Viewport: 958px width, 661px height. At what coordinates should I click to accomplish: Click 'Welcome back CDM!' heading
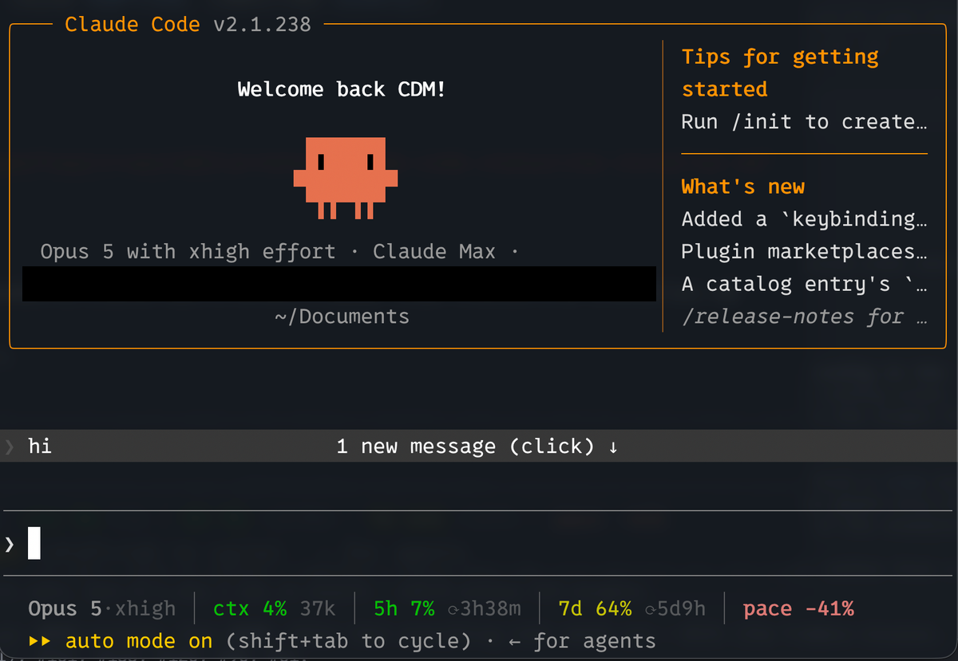(342, 89)
